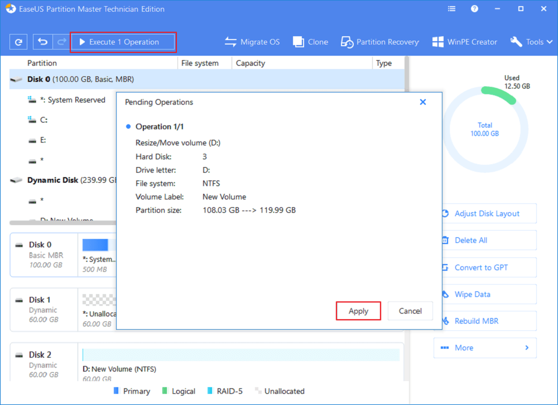This screenshot has height=405, width=558.
Task: Open the Migrate OS tool
Action: click(252, 42)
